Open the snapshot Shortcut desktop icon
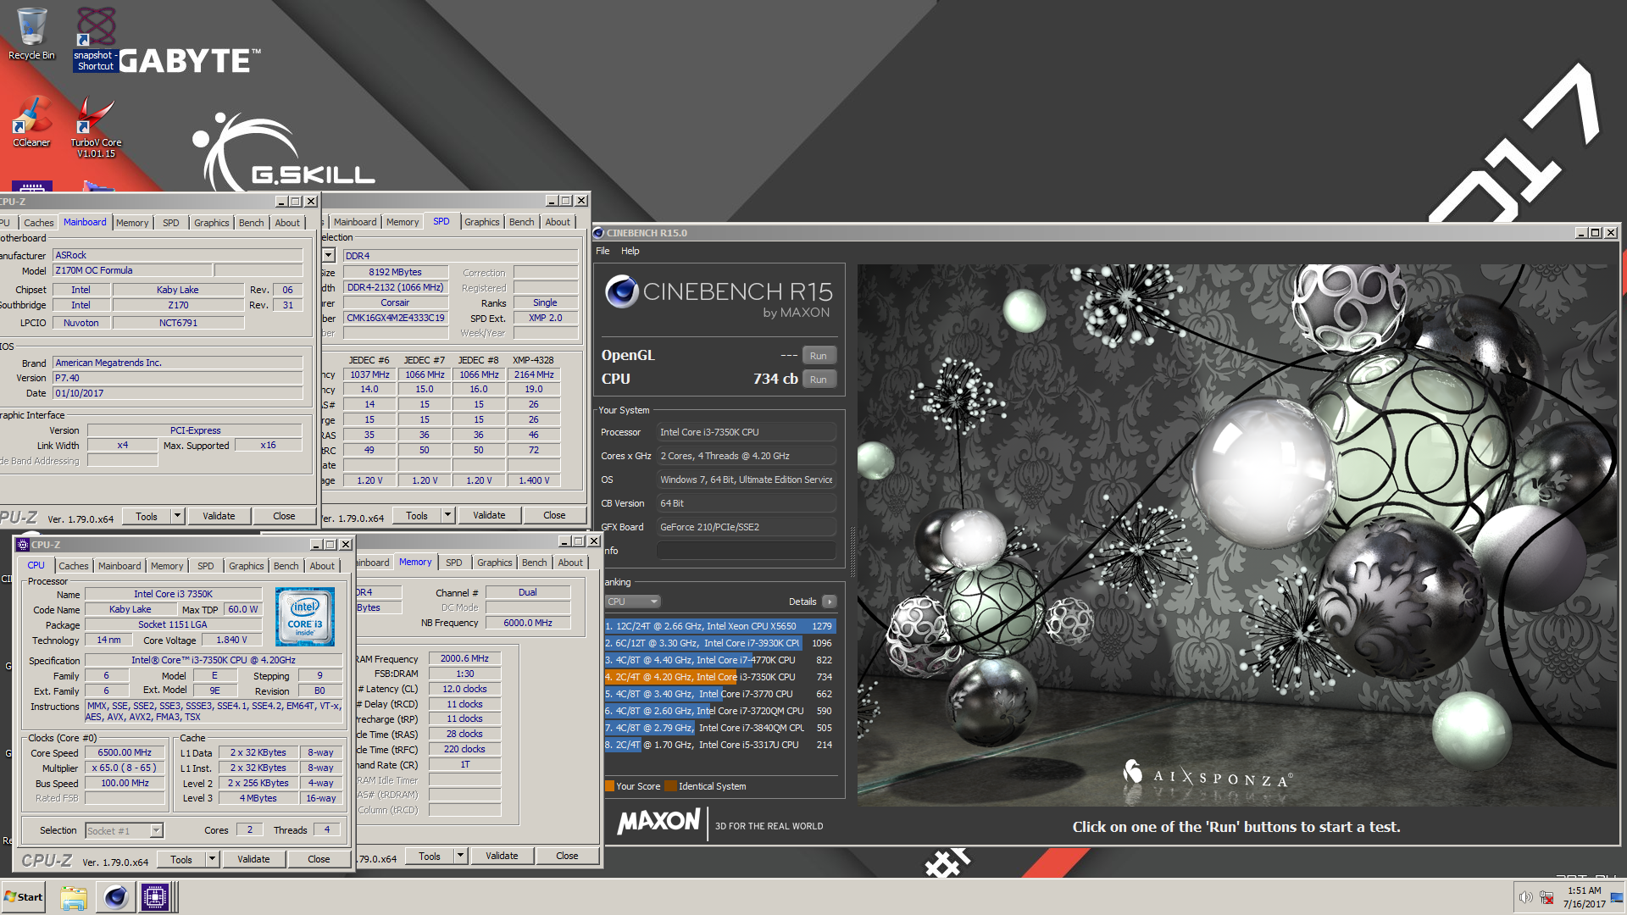This screenshot has width=1627, height=915. 96,38
